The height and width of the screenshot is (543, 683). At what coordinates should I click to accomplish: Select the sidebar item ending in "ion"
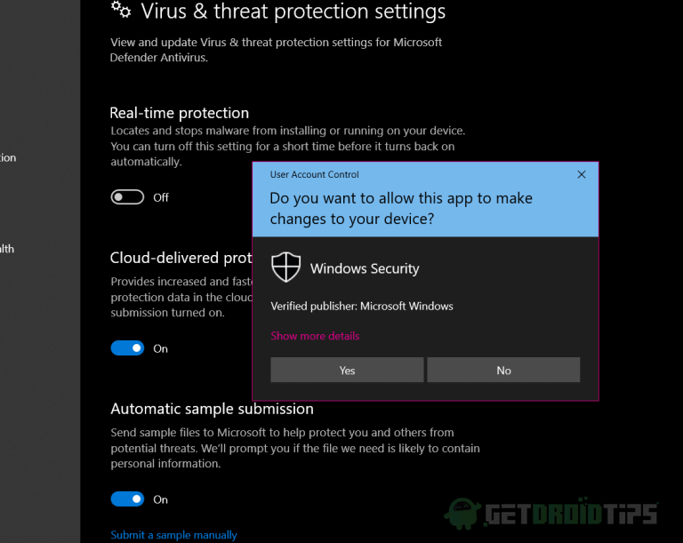8,158
